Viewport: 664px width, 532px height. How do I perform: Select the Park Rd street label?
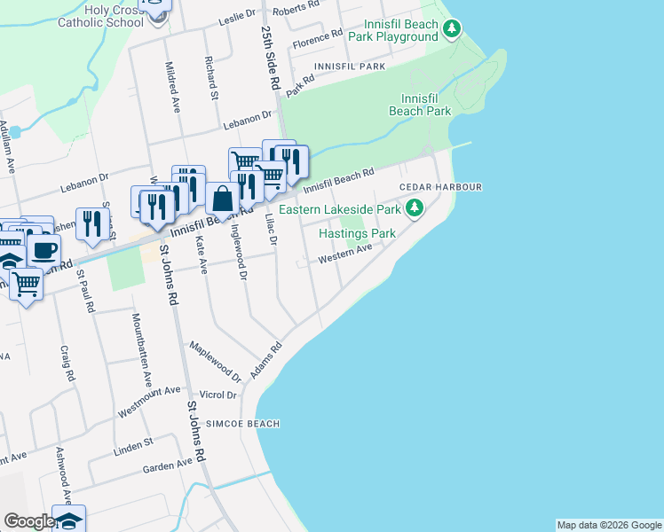[x=300, y=86]
